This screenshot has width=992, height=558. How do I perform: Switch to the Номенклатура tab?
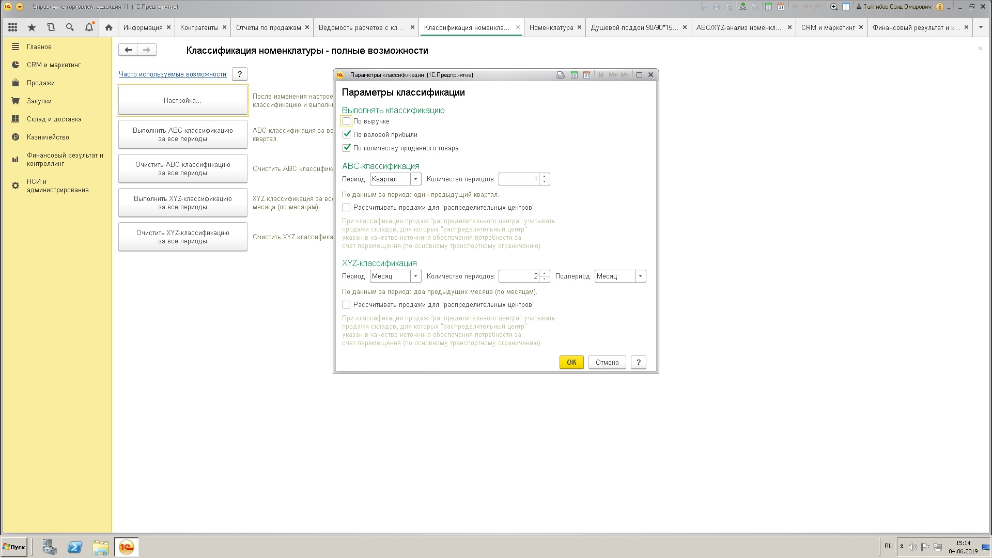(x=551, y=27)
